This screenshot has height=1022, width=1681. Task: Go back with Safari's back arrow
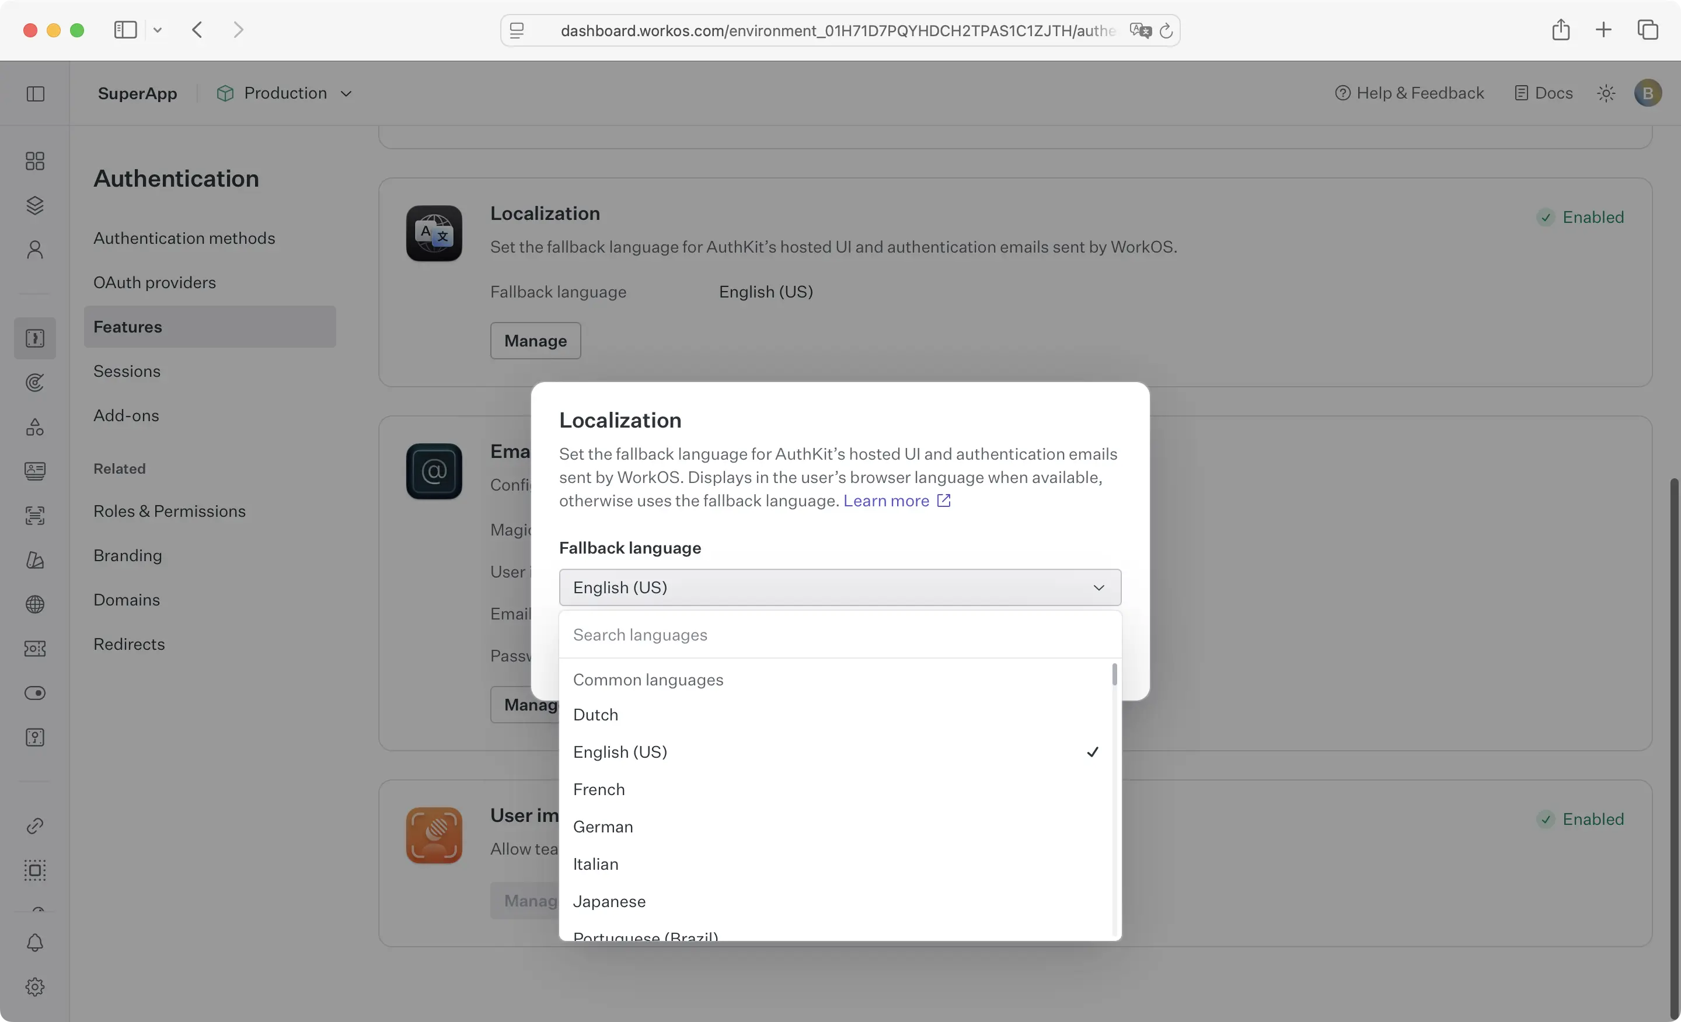pyautogui.click(x=197, y=29)
